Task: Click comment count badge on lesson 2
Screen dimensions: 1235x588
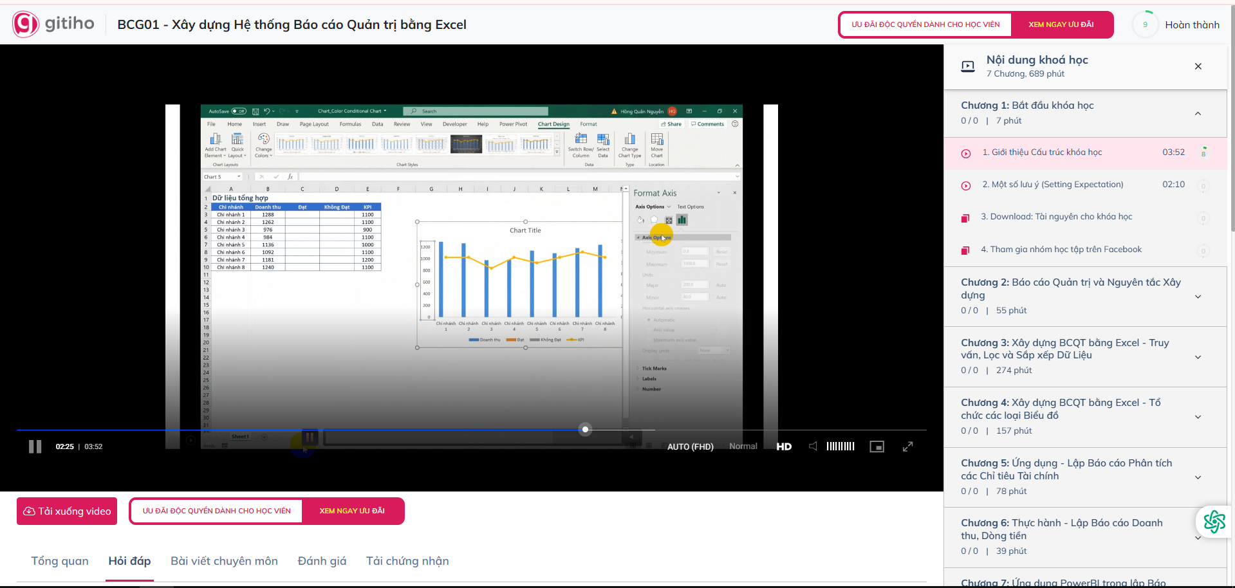Action: 1203,186
